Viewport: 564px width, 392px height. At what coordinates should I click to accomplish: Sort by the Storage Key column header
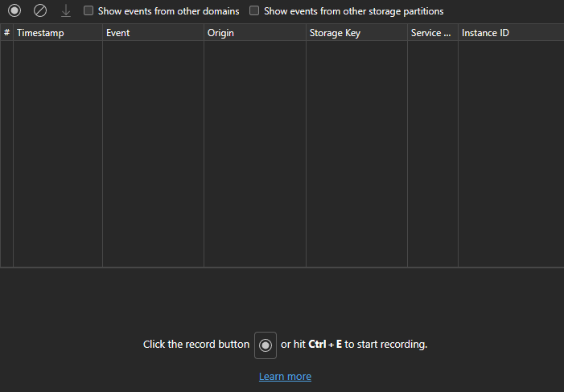pos(356,33)
